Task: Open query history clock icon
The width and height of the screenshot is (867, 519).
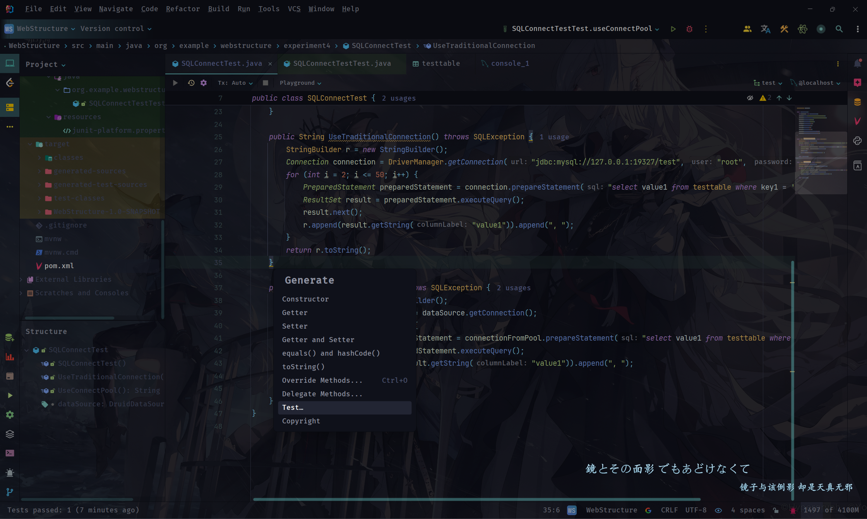Action: click(191, 83)
